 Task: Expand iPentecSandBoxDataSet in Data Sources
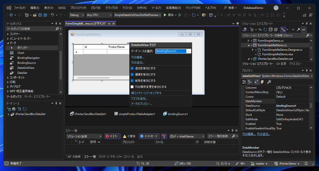pyautogui.click(x=8, y=114)
